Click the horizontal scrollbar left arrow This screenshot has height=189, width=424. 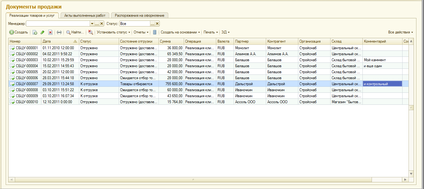click(11, 180)
